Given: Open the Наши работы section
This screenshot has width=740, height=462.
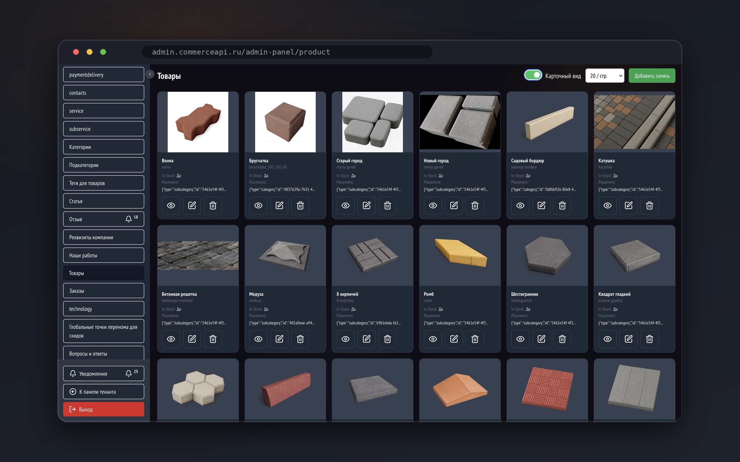Looking at the screenshot, I should click(x=104, y=255).
